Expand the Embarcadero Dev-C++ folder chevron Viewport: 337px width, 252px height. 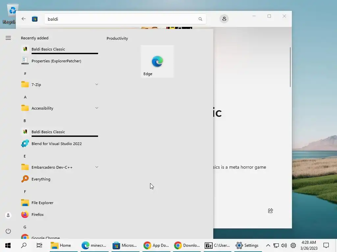pos(97,167)
